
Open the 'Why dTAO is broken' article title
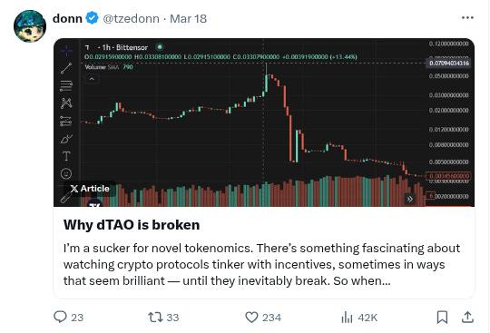click(132, 225)
